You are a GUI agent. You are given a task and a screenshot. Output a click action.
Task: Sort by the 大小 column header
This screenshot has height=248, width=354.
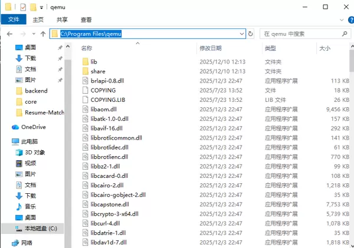(324, 48)
